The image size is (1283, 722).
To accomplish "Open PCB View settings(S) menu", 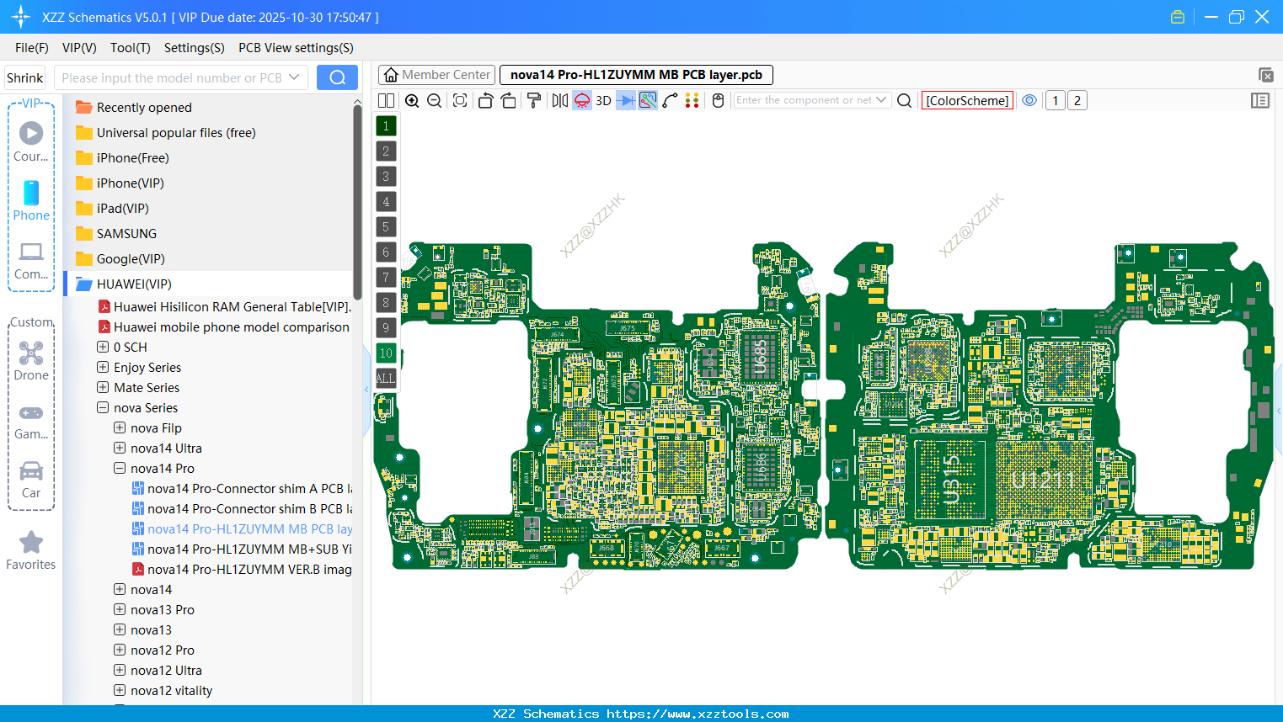I will pos(296,48).
